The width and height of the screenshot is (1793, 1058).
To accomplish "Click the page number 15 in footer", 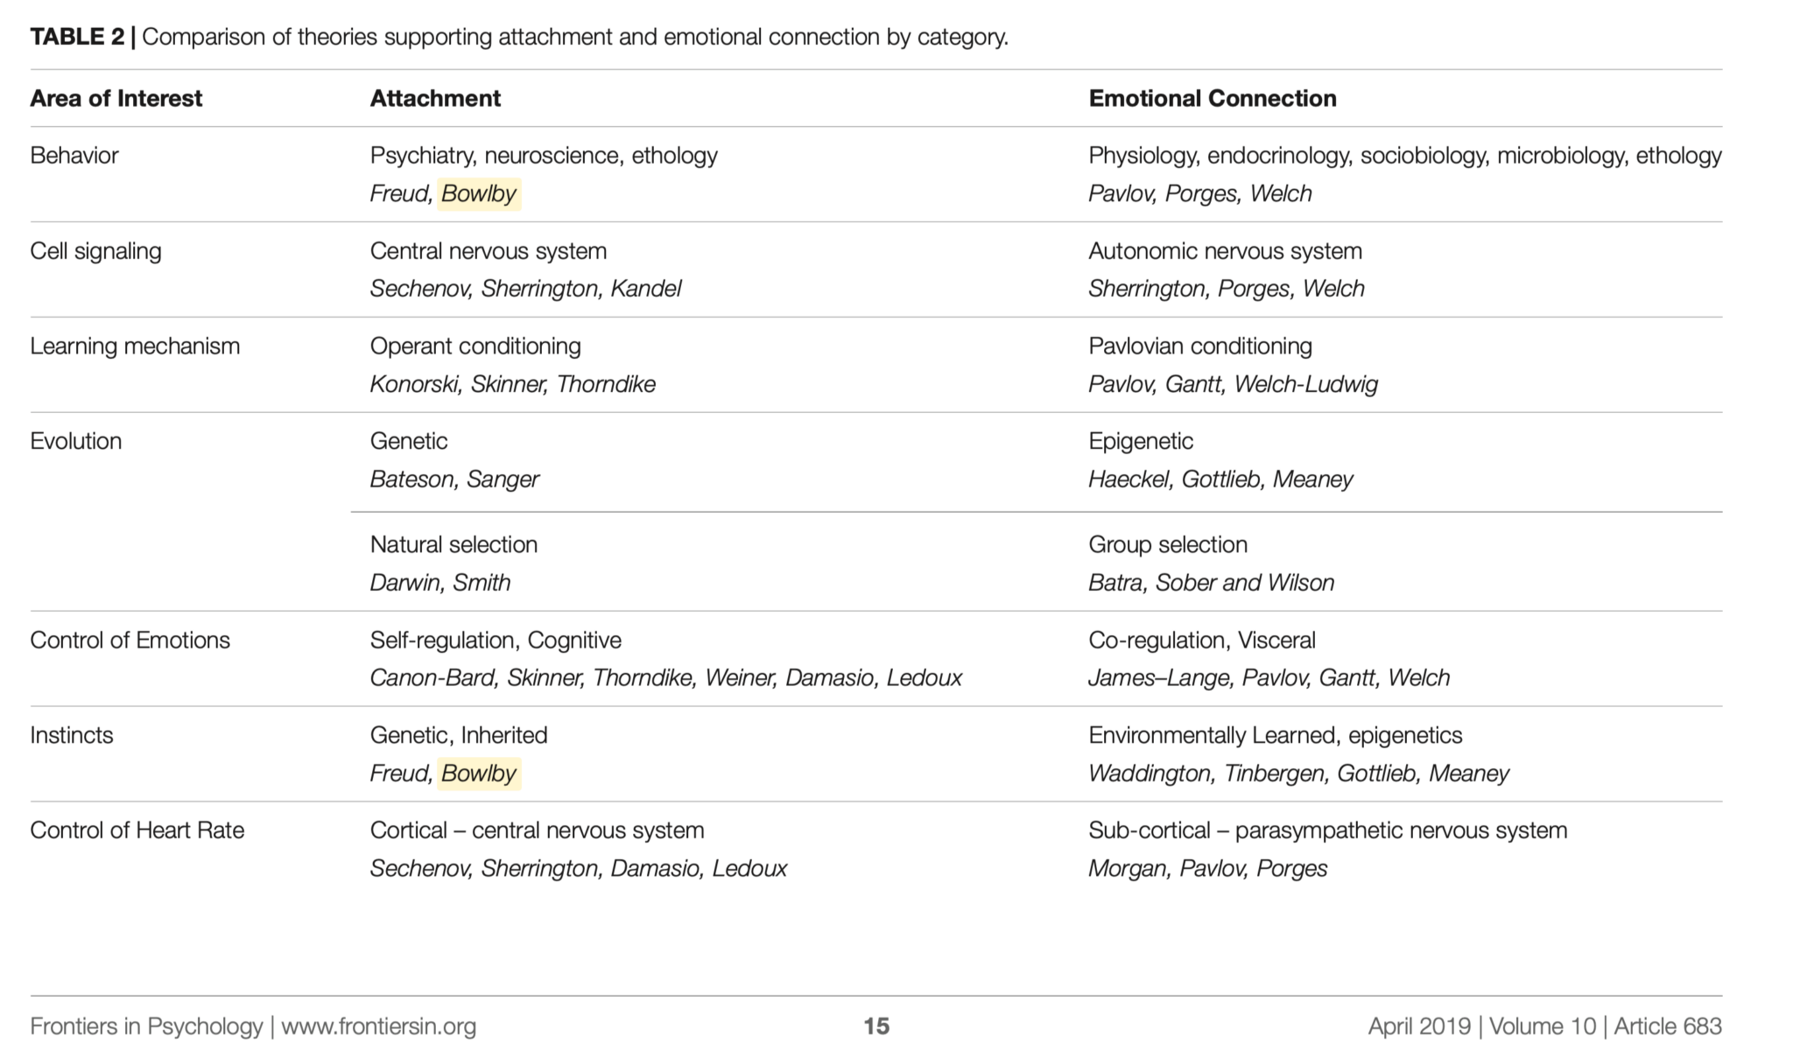I will [876, 1026].
